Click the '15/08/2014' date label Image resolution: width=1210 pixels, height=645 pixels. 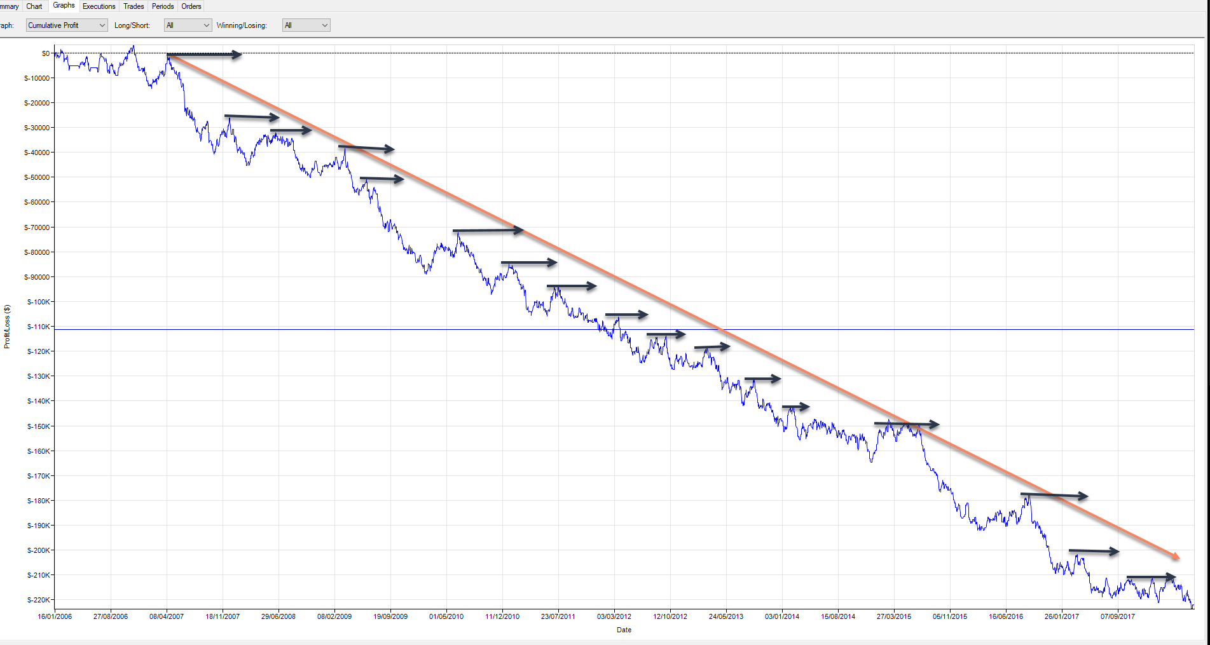(x=838, y=616)
